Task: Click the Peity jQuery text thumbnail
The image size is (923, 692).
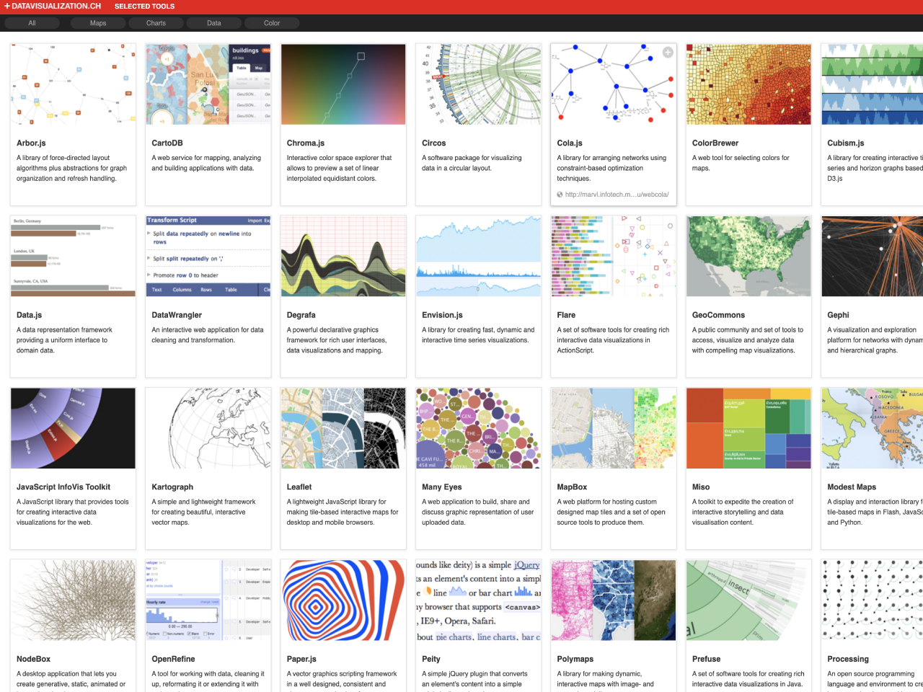Action: tap(478, 600)
